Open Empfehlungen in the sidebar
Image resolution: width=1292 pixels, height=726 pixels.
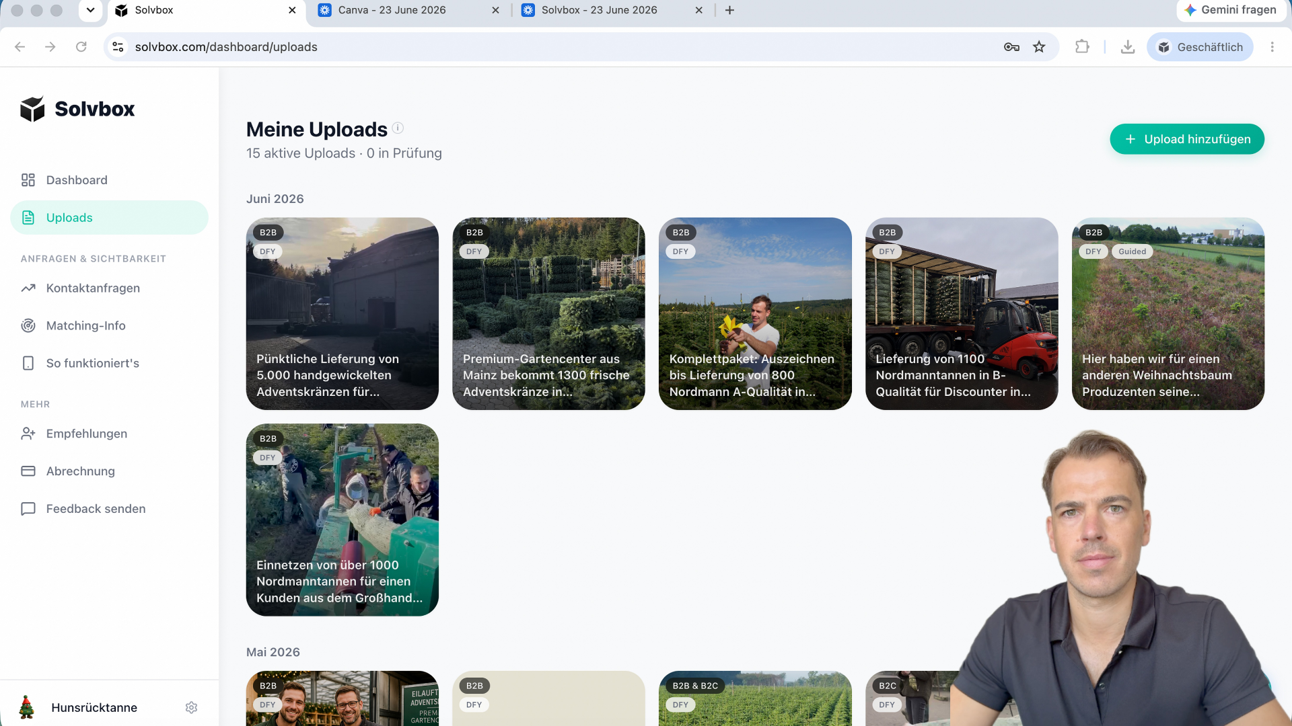coord(110,434)
